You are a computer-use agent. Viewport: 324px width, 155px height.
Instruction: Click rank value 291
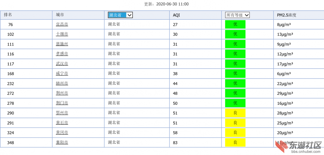(11, 123)
